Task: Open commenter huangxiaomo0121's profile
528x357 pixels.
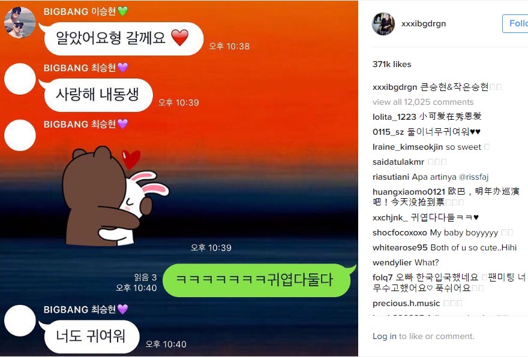Action: pyautogui.click(x=409, y=192)
